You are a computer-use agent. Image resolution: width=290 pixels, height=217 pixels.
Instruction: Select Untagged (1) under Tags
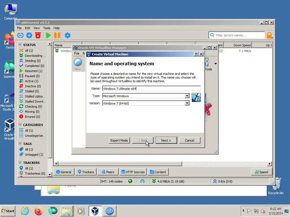coord(31,155)
